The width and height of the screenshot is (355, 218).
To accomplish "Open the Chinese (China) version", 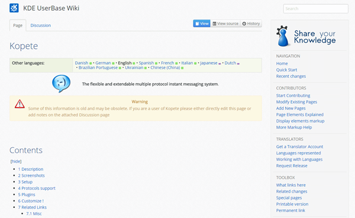I will point(165,68).
